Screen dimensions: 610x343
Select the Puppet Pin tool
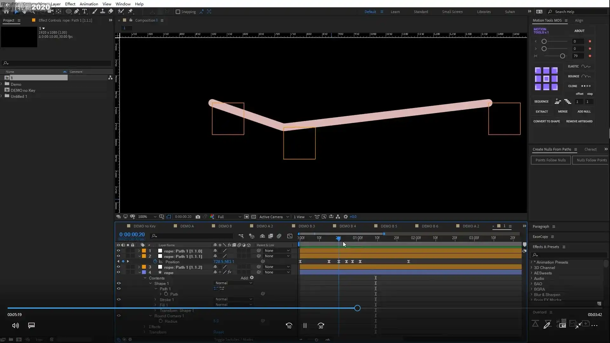130,11
